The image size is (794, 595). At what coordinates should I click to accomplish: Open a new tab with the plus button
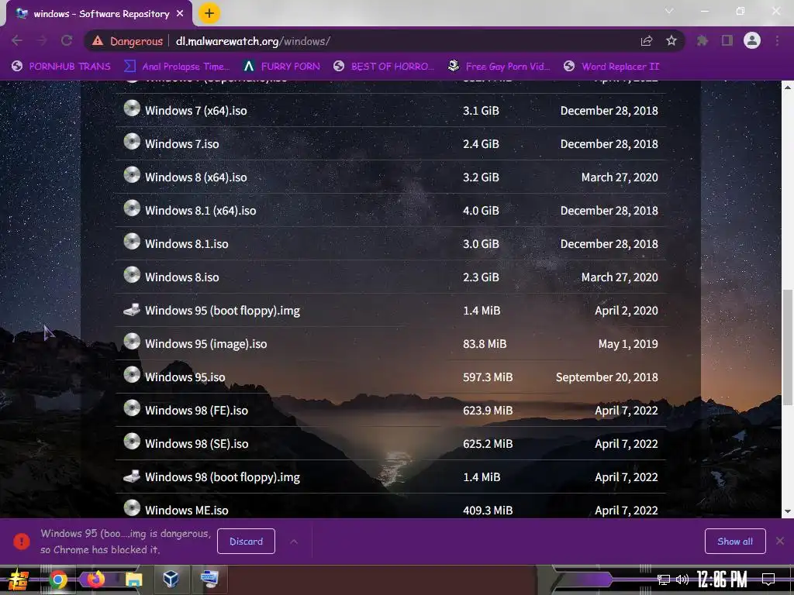209,13
